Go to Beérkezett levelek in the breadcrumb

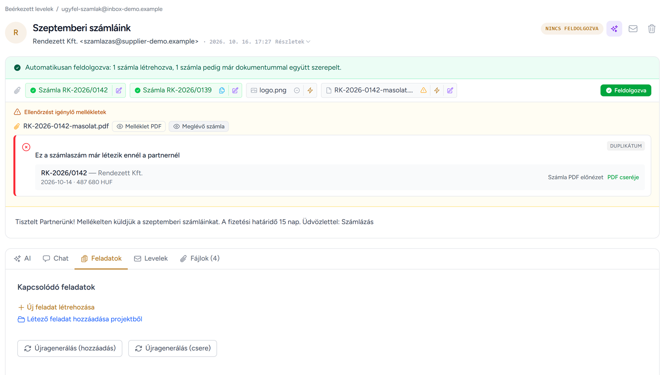[x=29, y=9]
